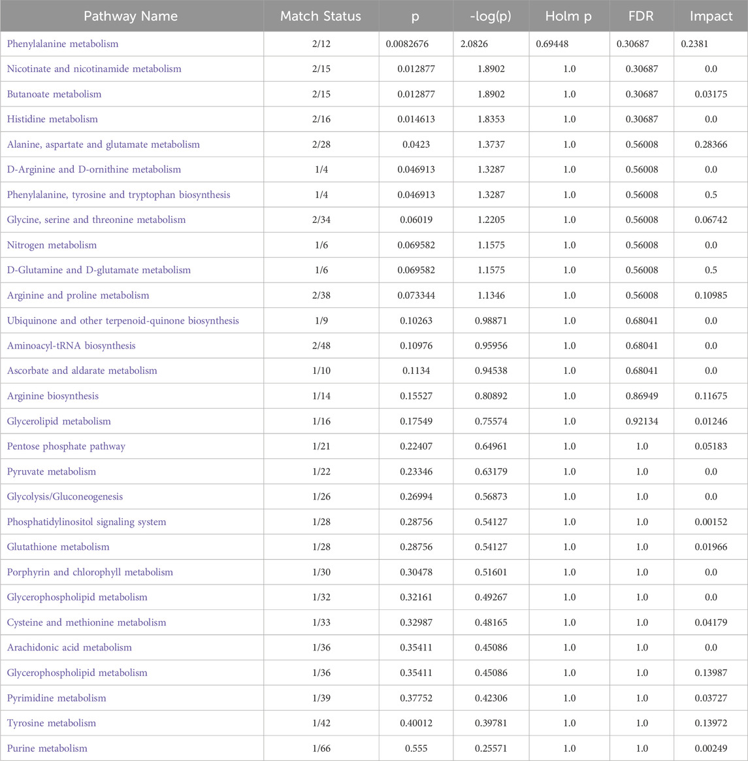Click the Holm p column header
This screenshot has height=761, width=748.
(568, 16)
